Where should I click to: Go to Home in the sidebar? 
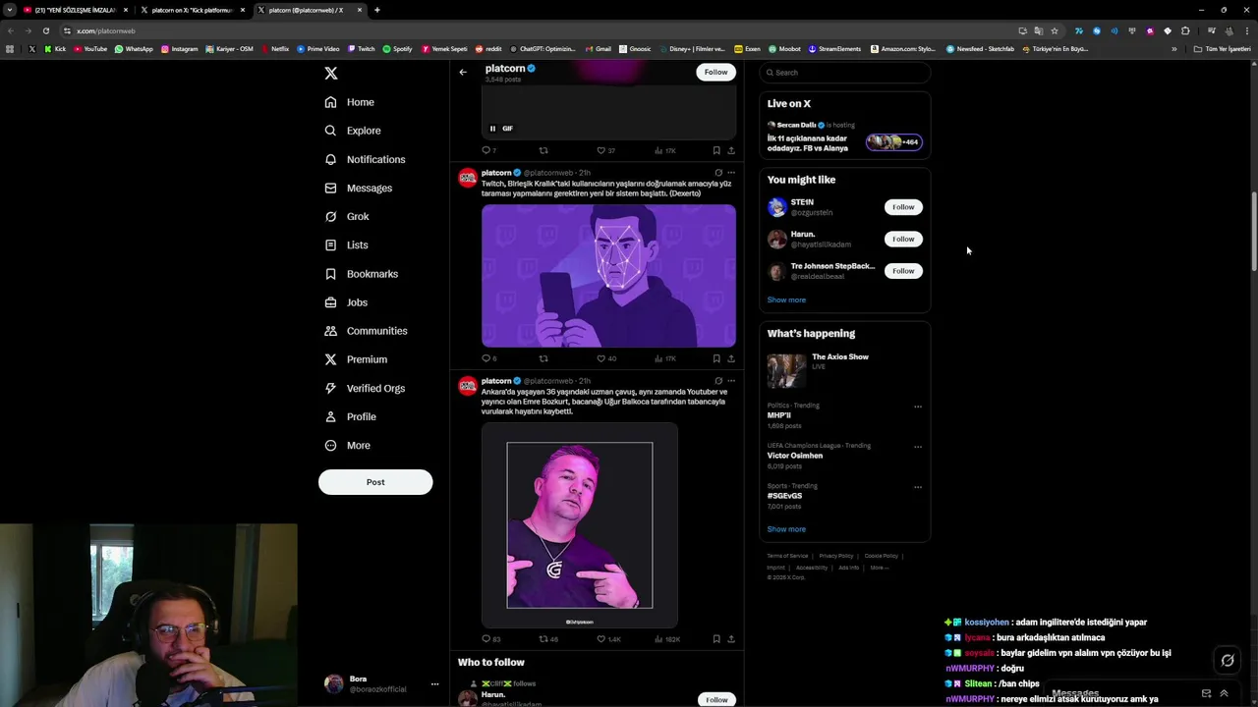(349, 102)
